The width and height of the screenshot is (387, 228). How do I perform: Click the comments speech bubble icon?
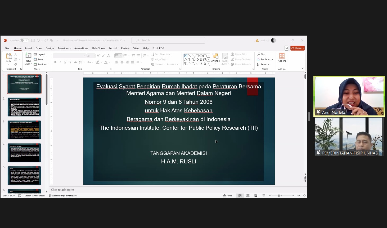(286, 48)
